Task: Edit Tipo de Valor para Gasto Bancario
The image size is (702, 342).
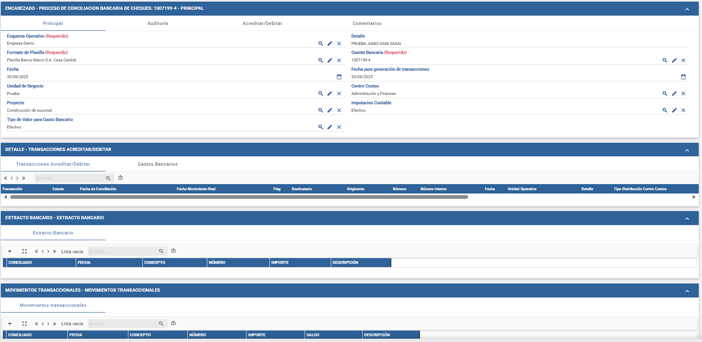Action: pyautogui.click(x=330, y=127)
